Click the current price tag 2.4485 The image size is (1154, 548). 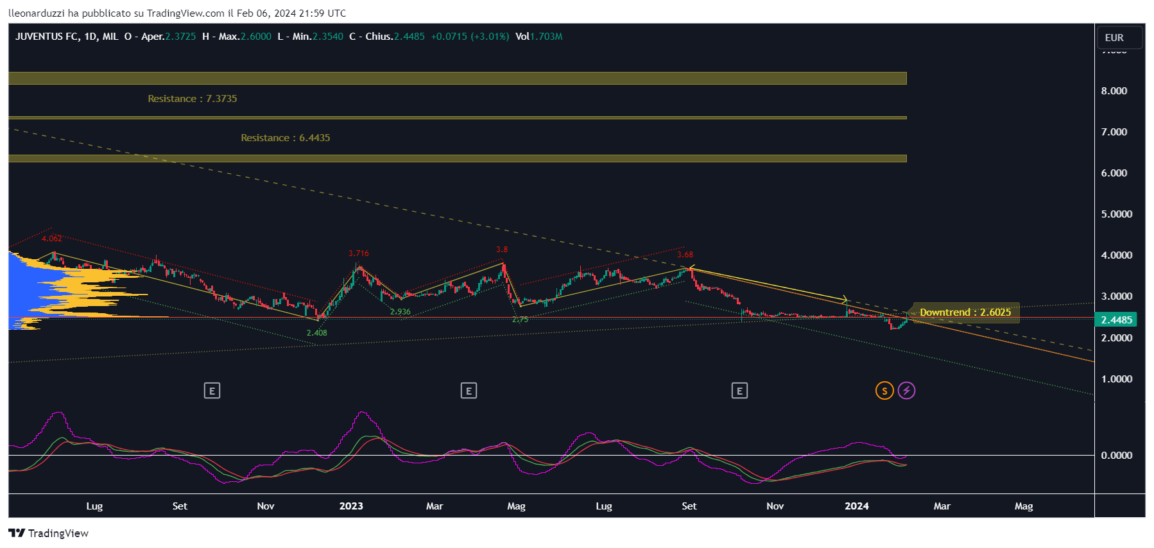[1116, 320]
